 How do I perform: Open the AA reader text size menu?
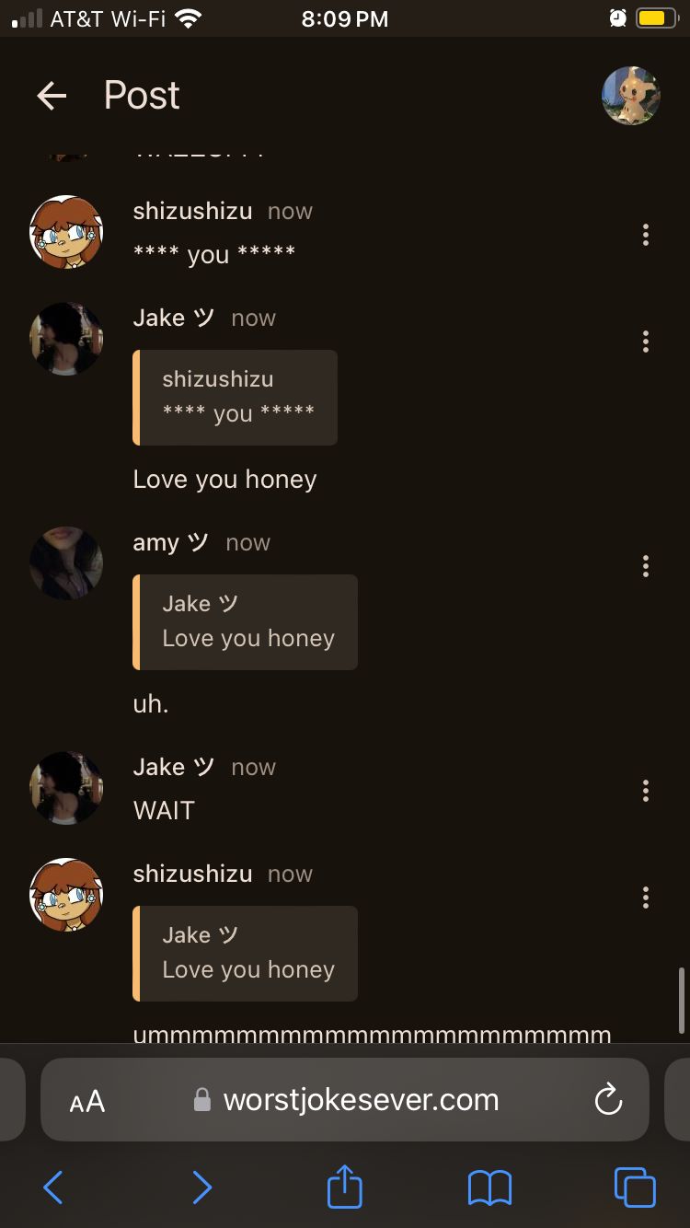pyautogui.click(x=87, y=1101)
